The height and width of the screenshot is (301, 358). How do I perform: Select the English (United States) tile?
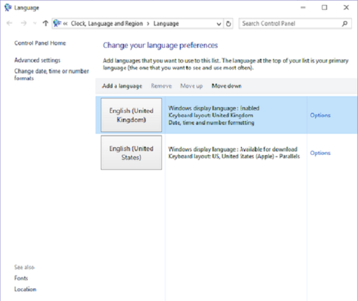click(x=131, y=152)
